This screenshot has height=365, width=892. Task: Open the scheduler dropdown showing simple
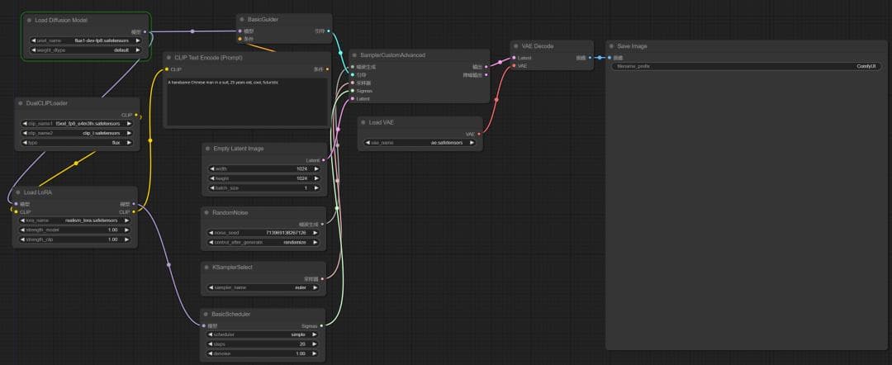pos(263,335)
